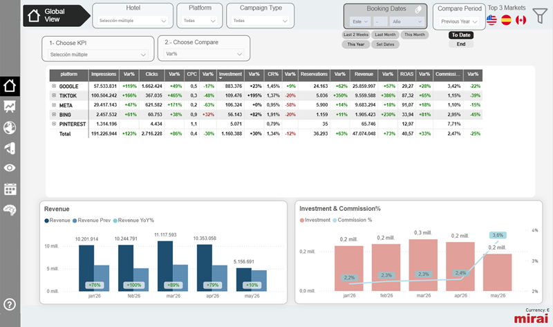553x327 pixels.
Task: Expand the PINTEREST platform row
Action: pos(54,124)
